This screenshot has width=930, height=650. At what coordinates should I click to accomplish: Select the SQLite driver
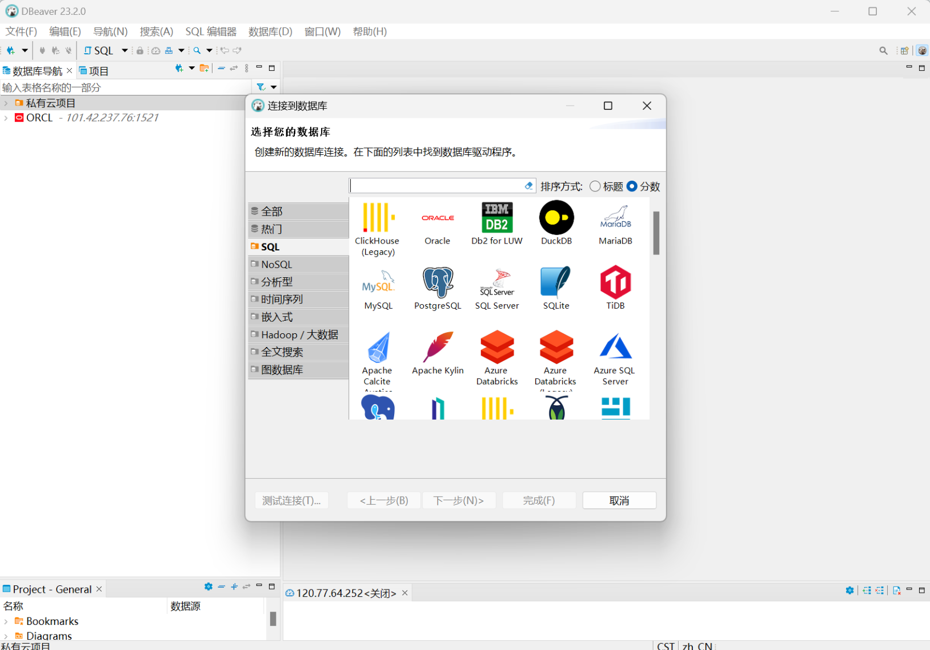coord(556,289)
